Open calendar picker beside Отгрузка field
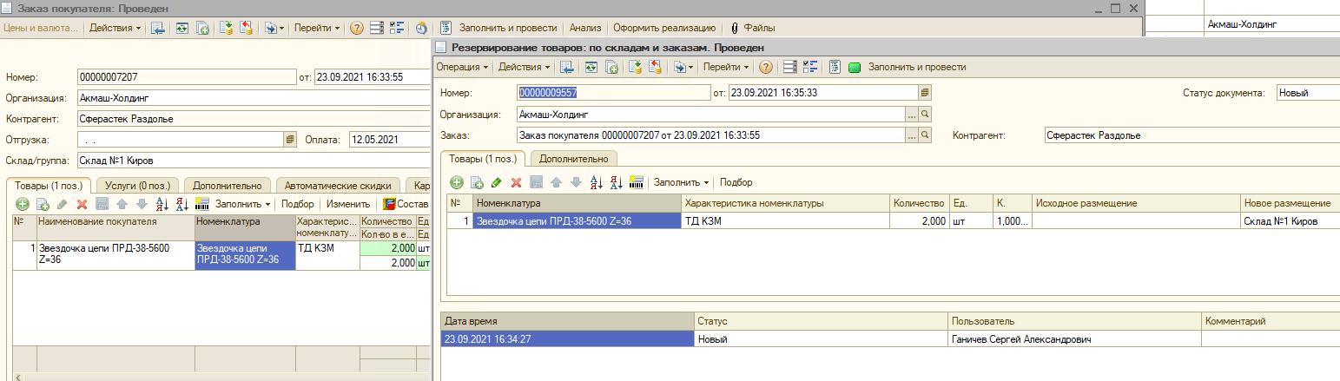1340x381 pixels. point(290,139)
